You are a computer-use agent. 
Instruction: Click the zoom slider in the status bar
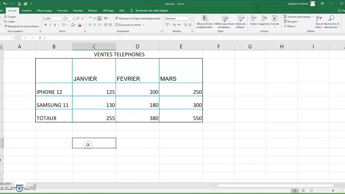[333, 191]
